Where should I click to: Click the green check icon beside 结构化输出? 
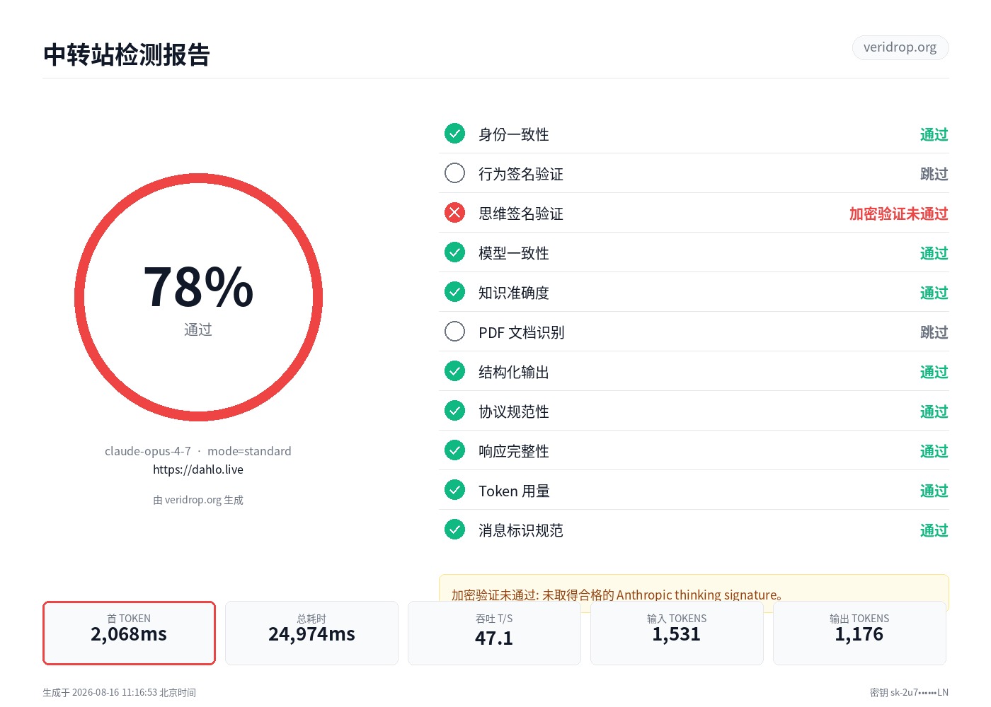coord(454,371)
